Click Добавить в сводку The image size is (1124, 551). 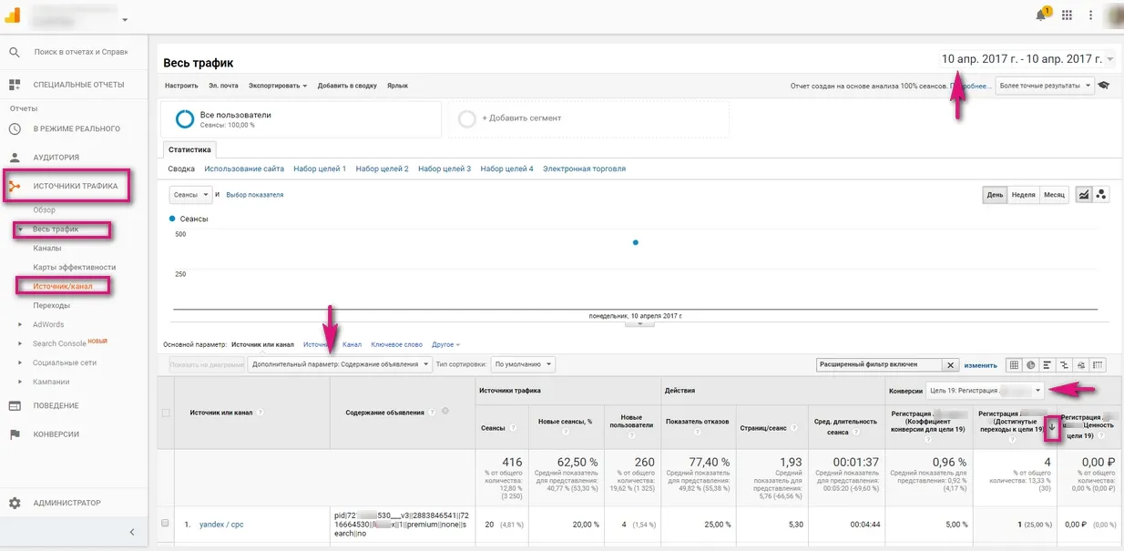pos(347,86)
